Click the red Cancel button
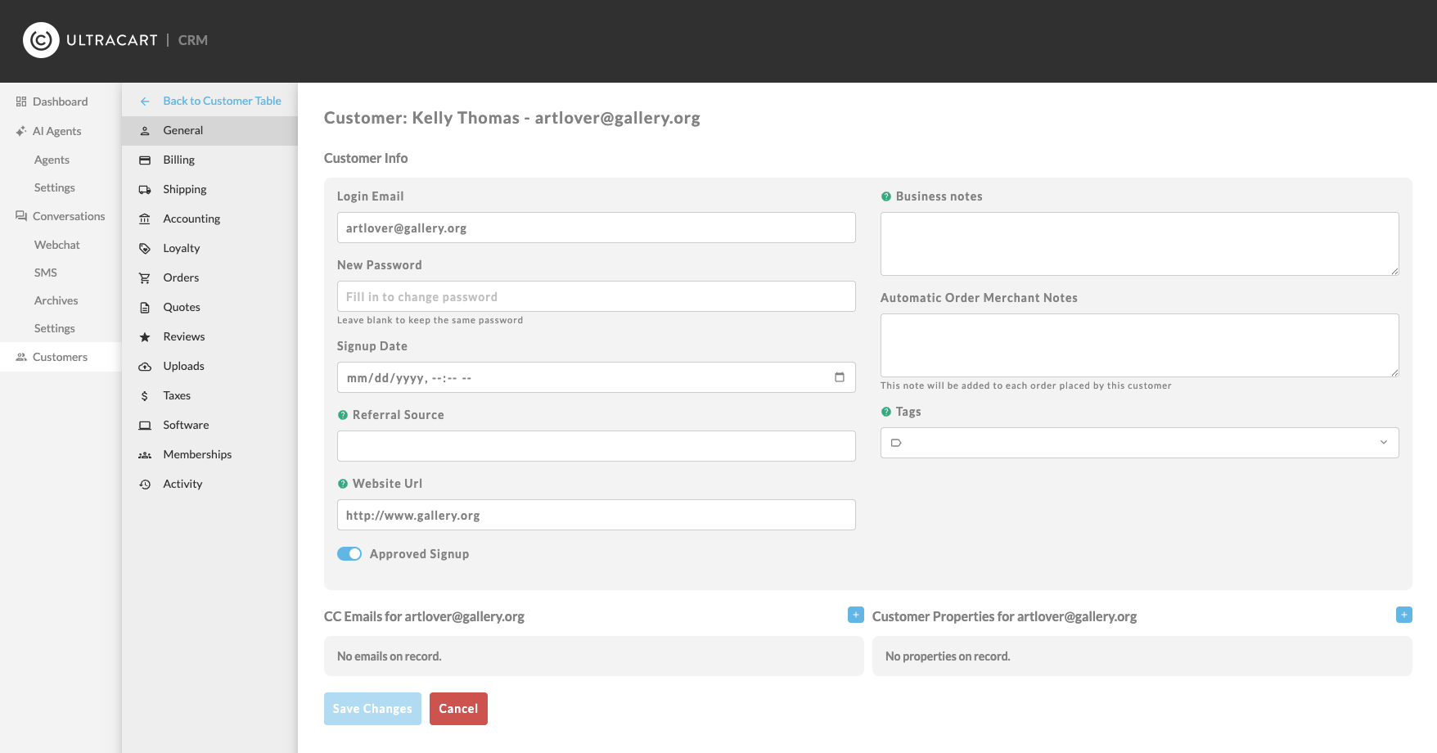Viewport: 1437px width, 753px height. pos(458,709)
